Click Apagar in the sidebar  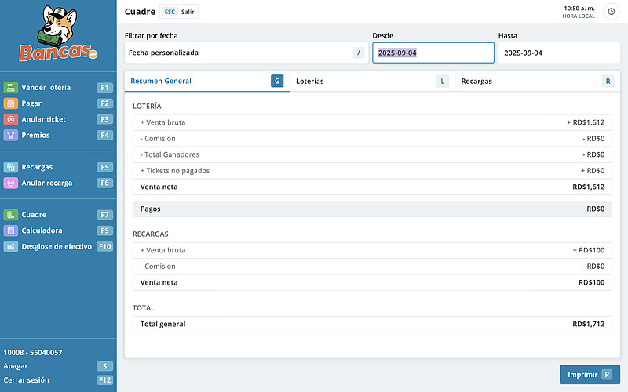coord(16,366)
